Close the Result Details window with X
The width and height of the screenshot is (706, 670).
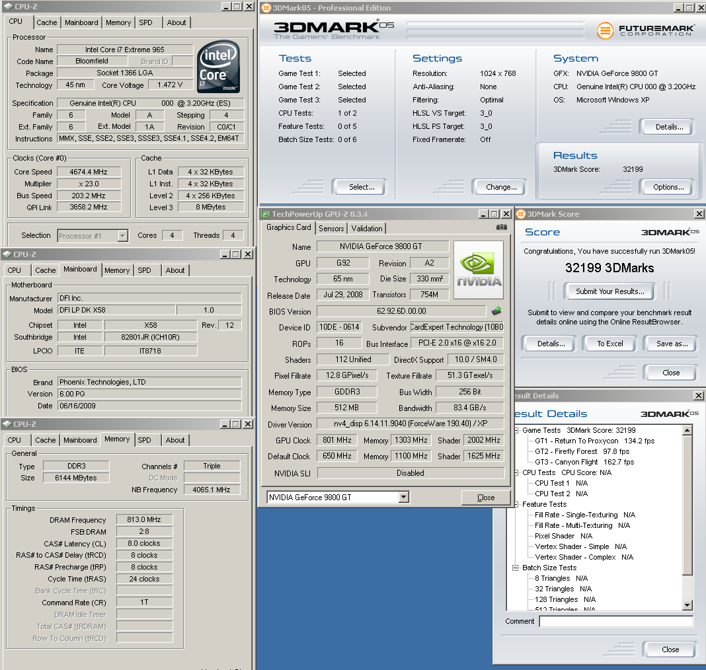coord(698,396)
